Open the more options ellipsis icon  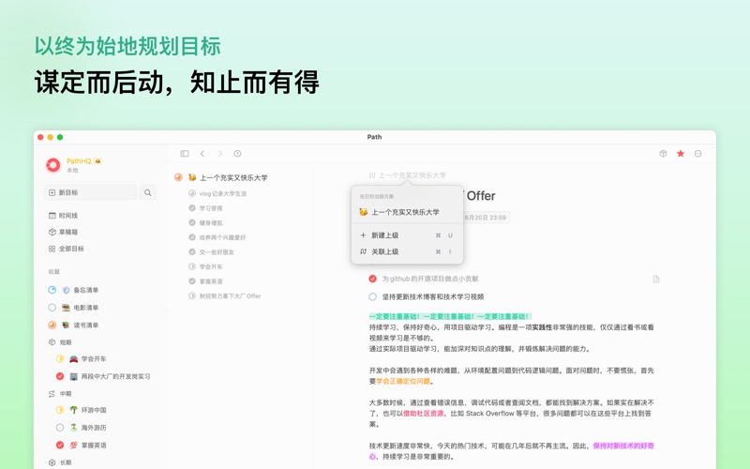pos(698,154)
